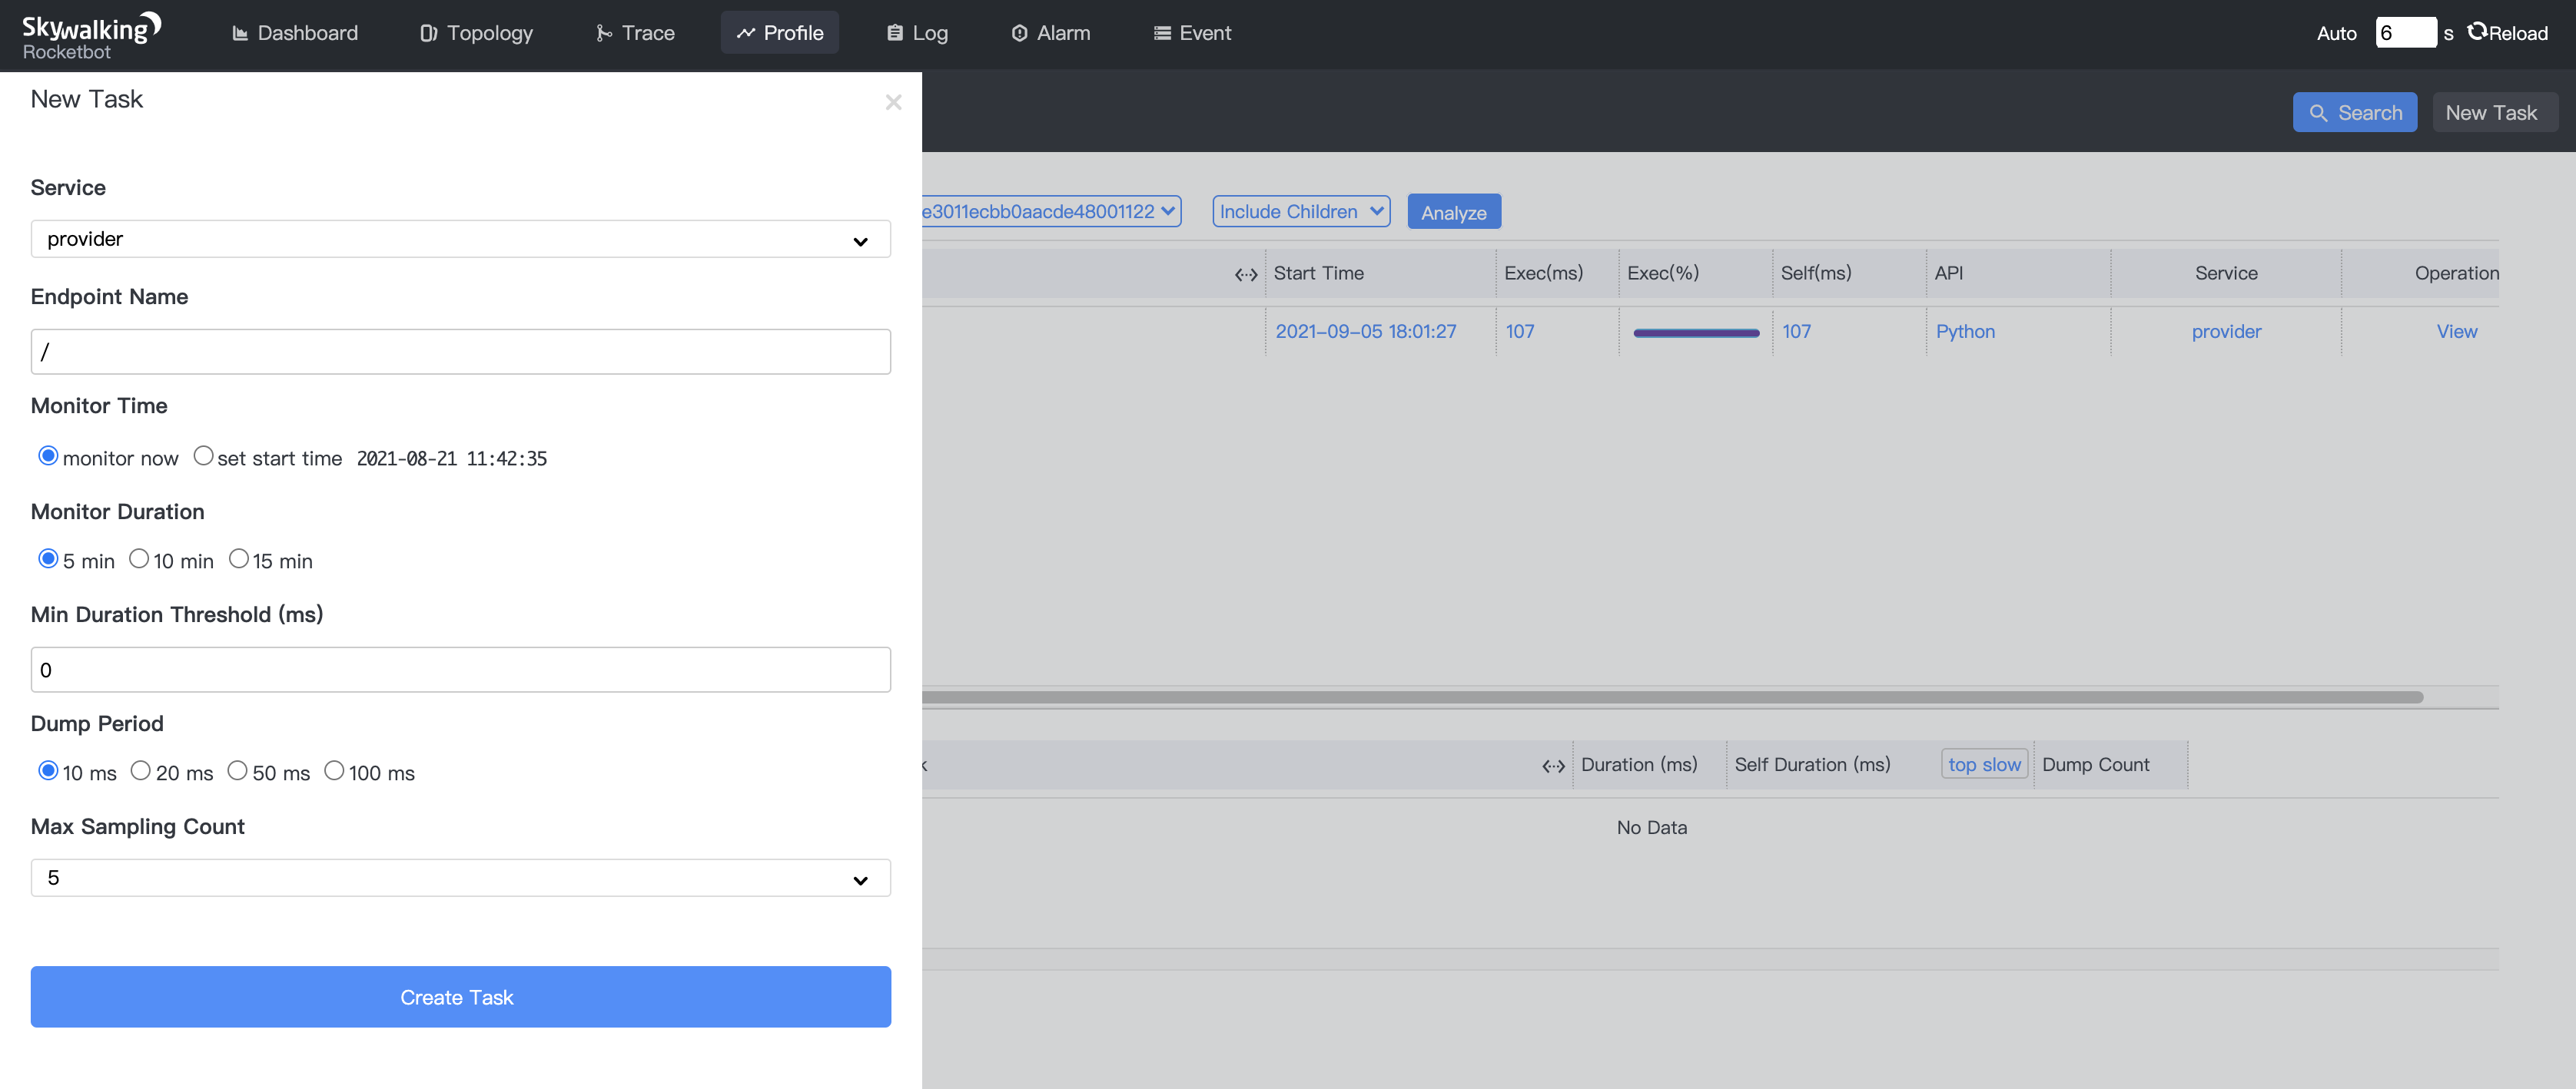
Task: Click the SkyWalking Rocketbot logo
Action: pyautogui.click(x=90, y=36)
